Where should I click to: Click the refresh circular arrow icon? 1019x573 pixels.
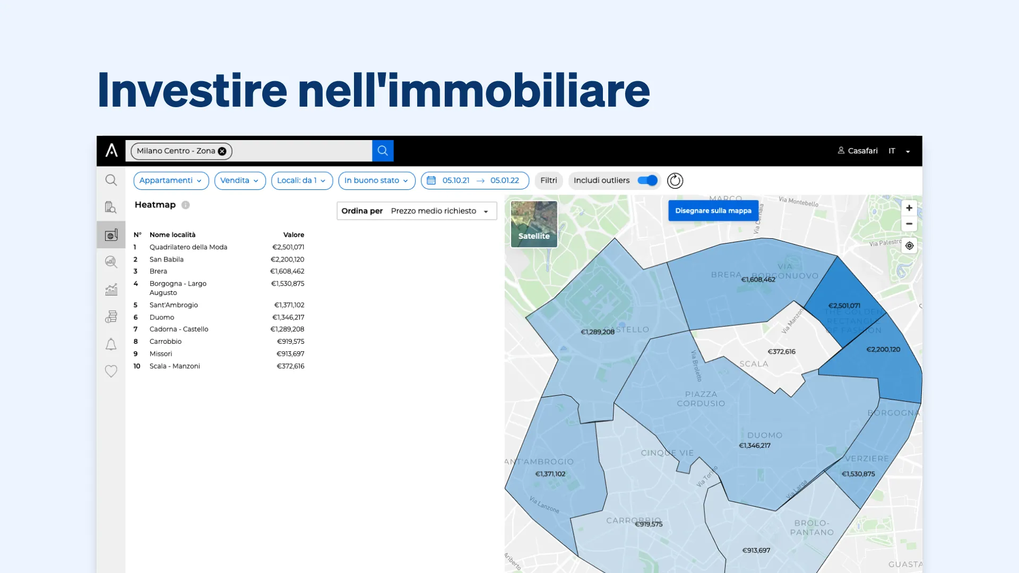click(675, 180)
